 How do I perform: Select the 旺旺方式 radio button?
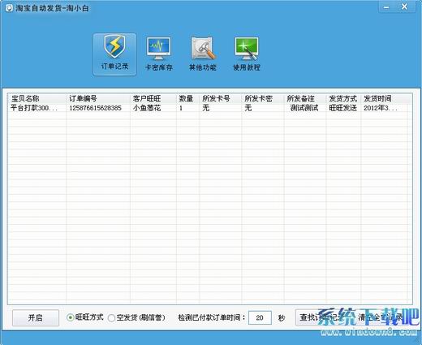(71, 317)
